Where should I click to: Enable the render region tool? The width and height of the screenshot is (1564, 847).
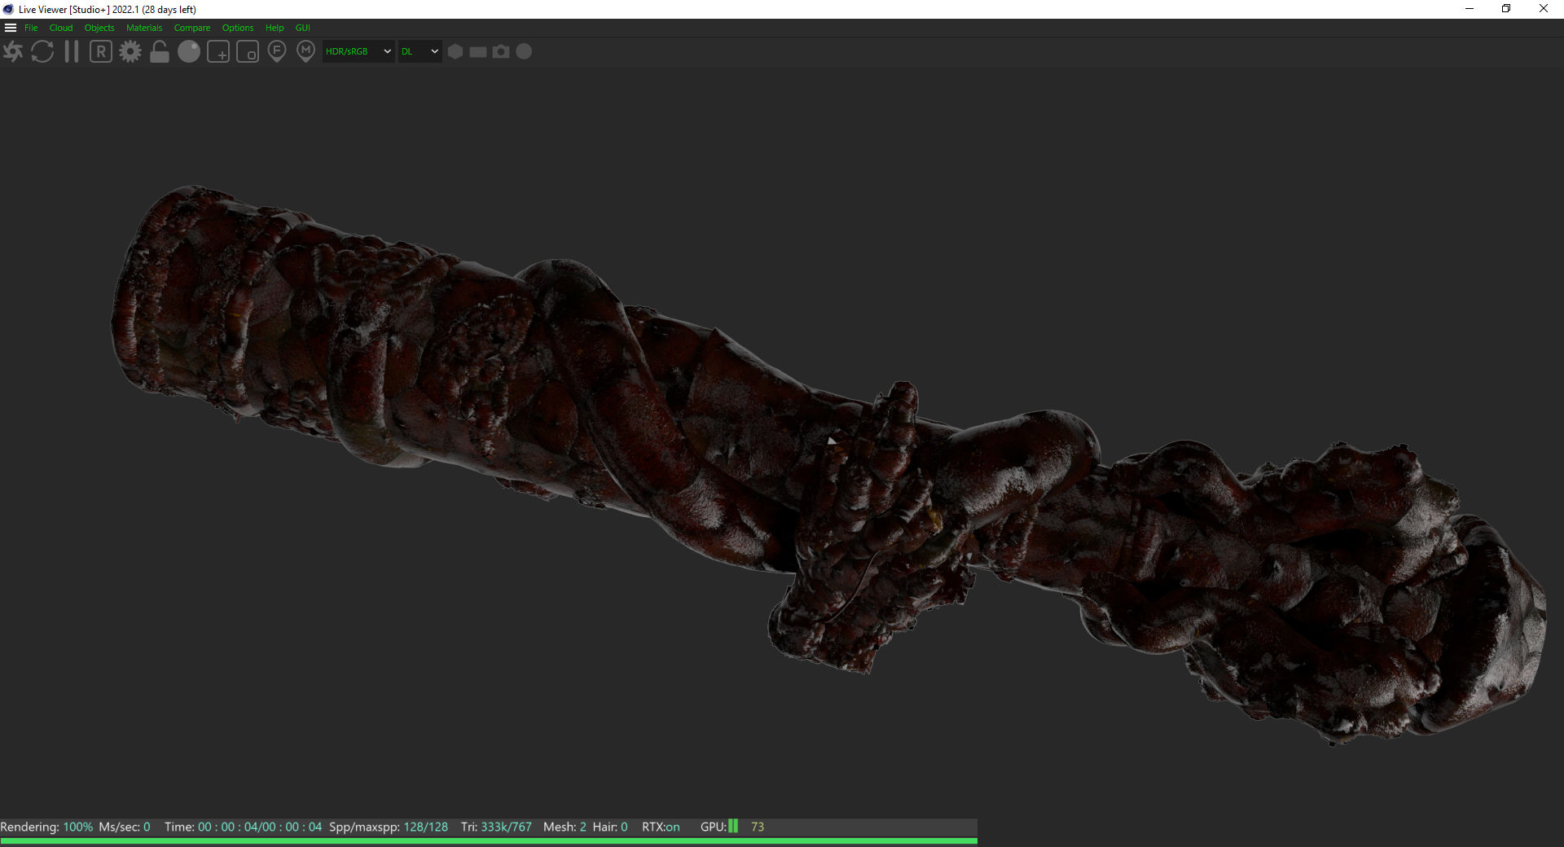[218, 52]
